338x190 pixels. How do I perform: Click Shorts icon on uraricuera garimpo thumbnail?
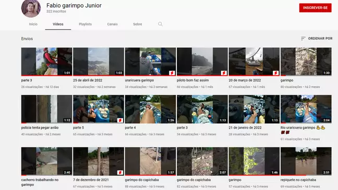click(x=172, y=73)
